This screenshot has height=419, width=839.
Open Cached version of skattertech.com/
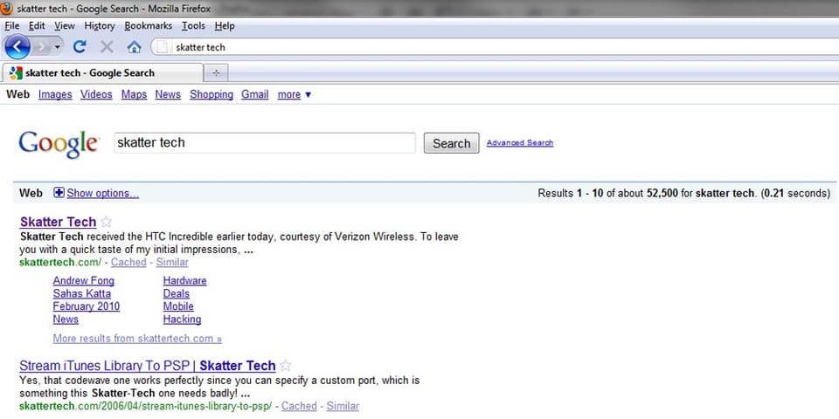click(x=128, y=263)
